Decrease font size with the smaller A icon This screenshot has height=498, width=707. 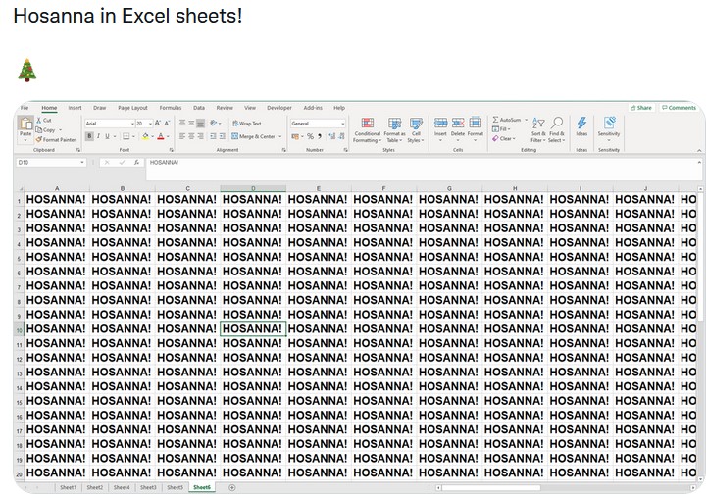tap(167, 124)
